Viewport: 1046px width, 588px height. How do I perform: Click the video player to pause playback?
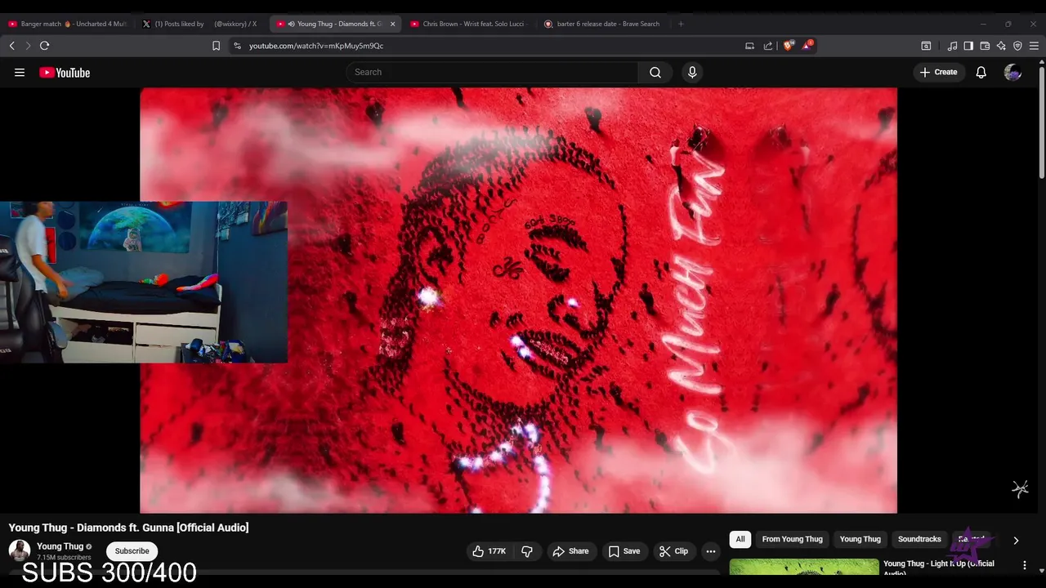pyautogui.click(x=518, y=301)
